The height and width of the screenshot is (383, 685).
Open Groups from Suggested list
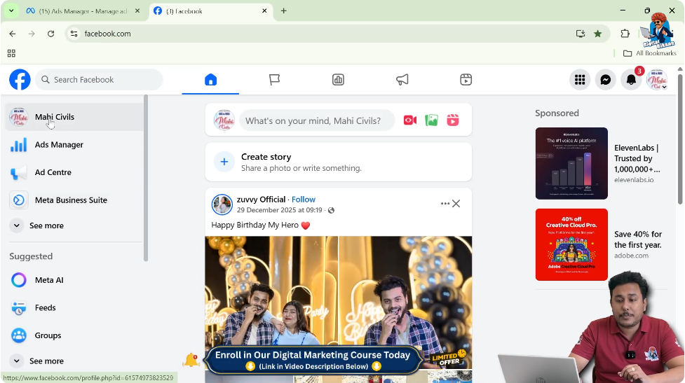coord(75,335)
